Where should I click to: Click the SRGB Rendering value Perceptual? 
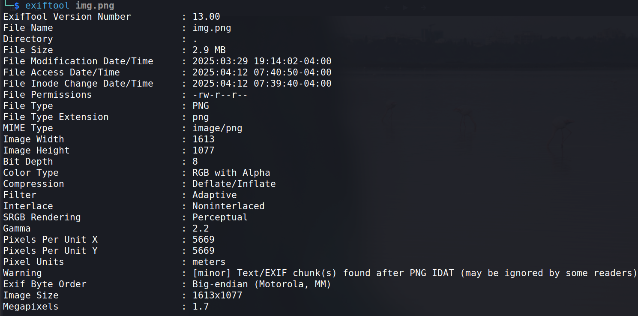point(220,217)
